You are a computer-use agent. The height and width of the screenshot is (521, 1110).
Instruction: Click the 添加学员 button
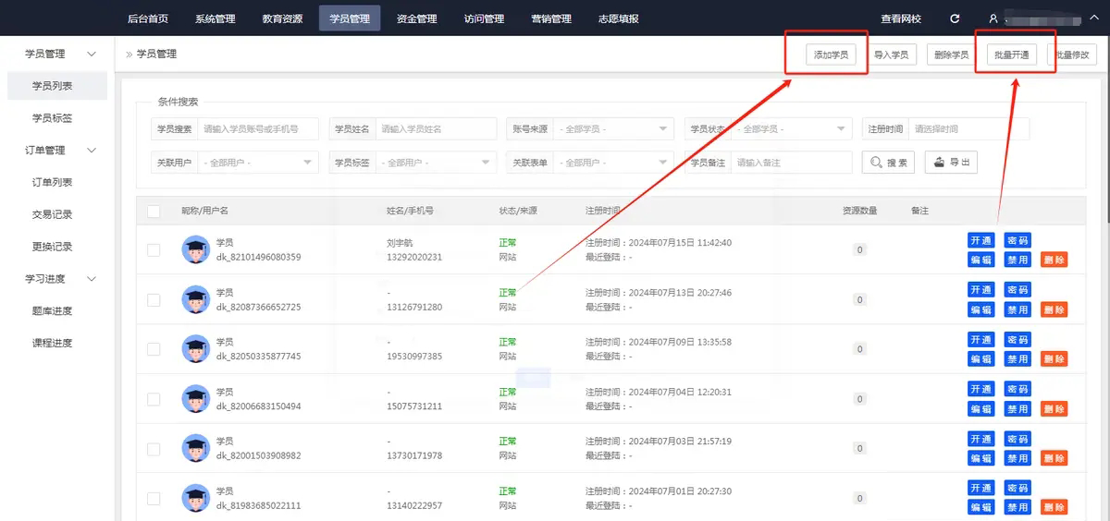pos(831,55)
